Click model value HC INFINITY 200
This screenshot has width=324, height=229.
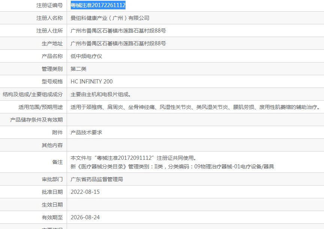[x=91, y=82]
